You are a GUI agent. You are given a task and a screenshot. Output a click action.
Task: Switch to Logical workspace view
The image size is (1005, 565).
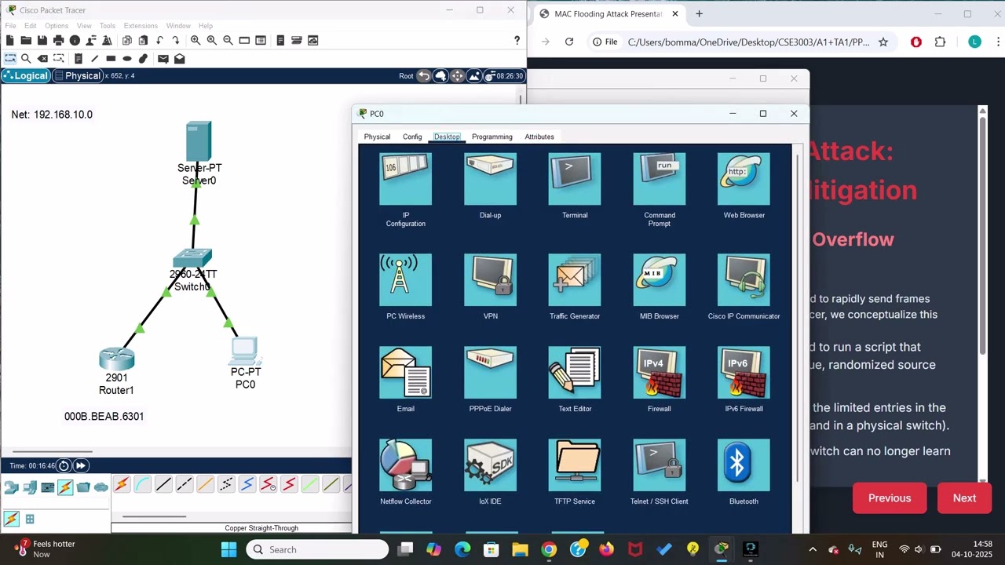26,75
